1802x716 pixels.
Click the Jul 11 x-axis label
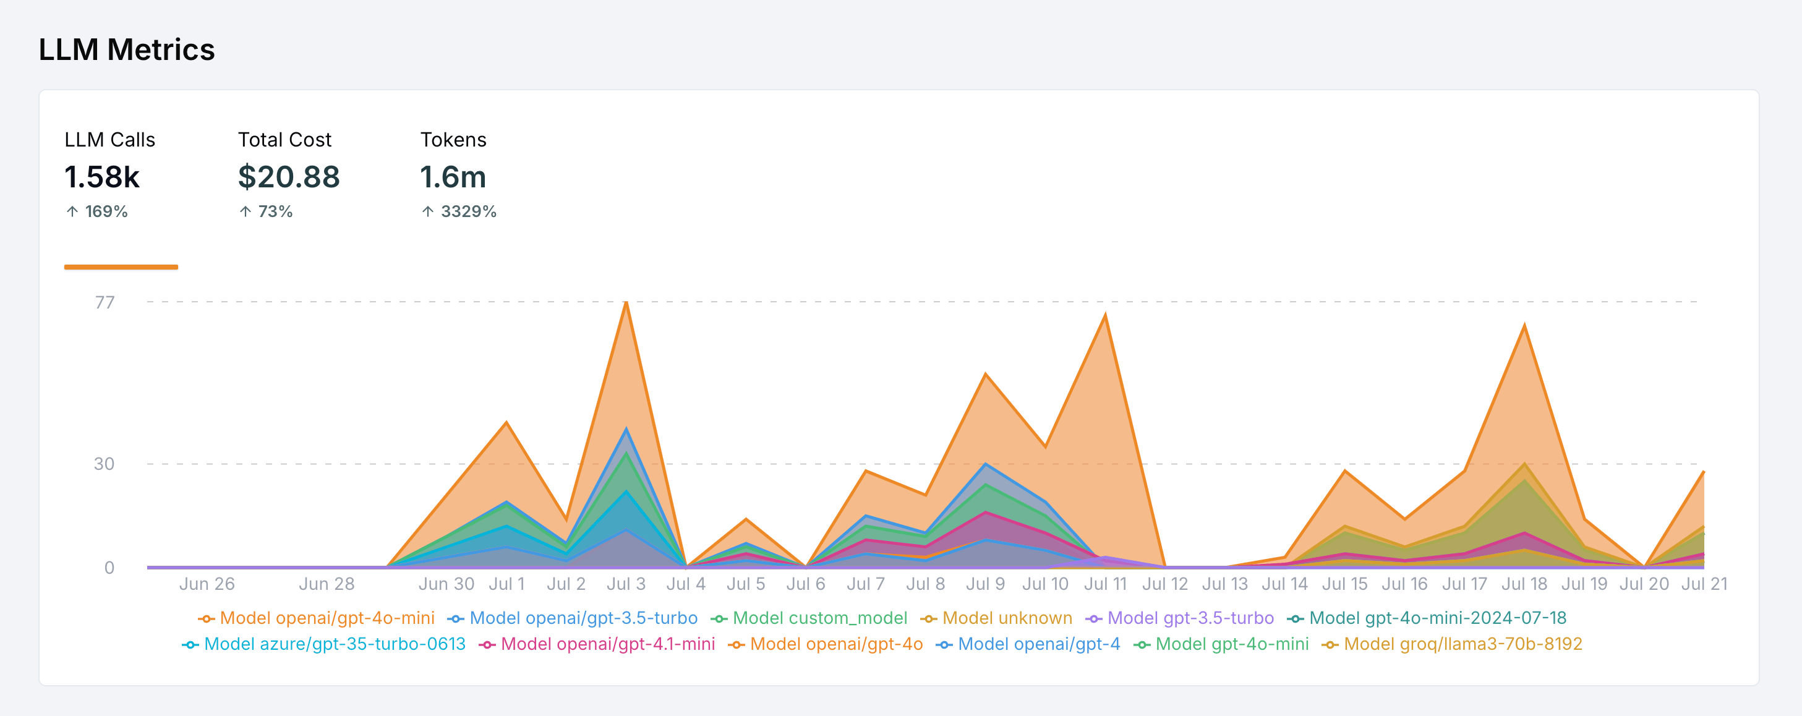coord(1105,584)
